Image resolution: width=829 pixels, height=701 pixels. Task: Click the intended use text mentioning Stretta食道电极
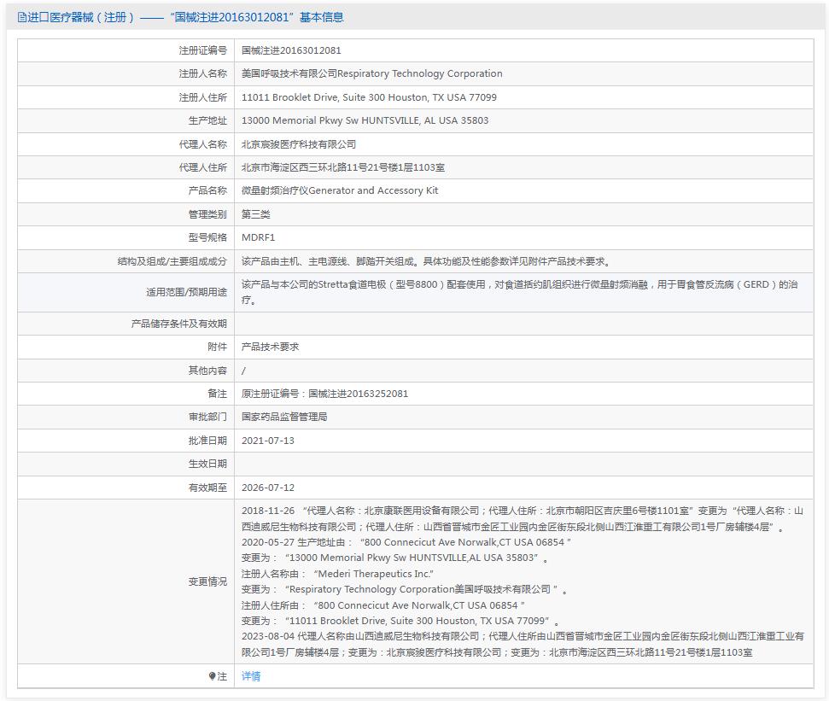[x=520, y=292]
